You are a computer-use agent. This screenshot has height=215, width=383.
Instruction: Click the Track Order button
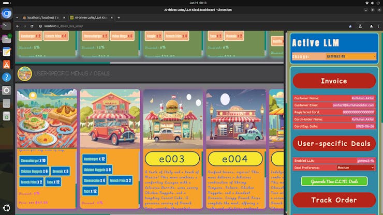coord(334,200)
